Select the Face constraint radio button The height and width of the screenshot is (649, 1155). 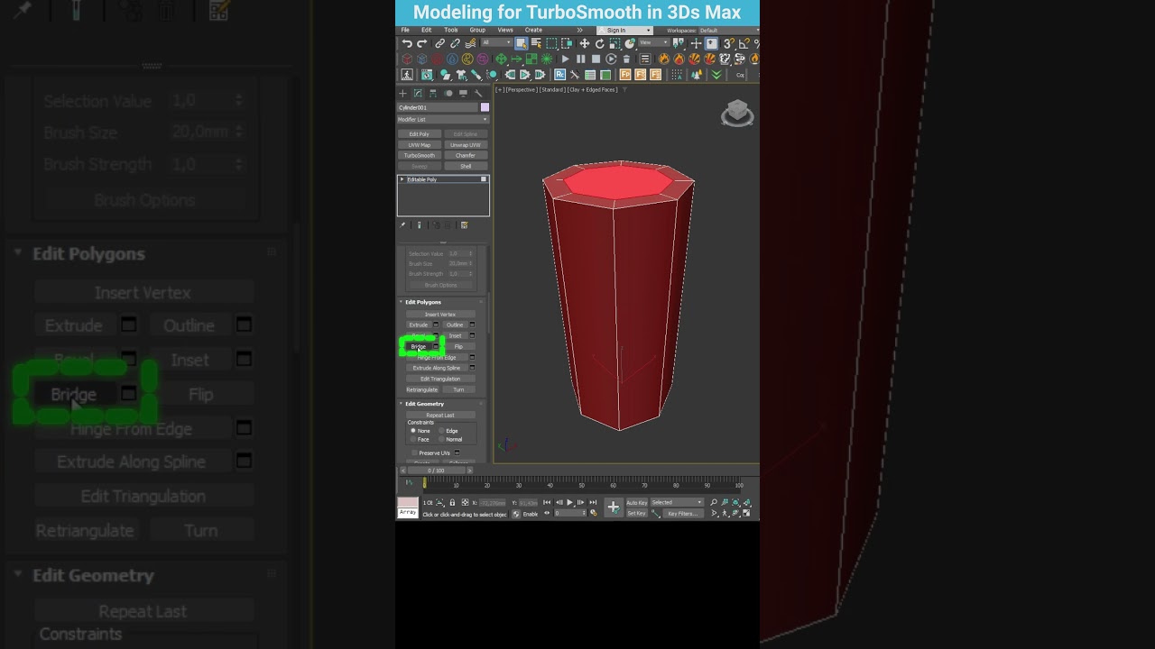tap(413, 439)
